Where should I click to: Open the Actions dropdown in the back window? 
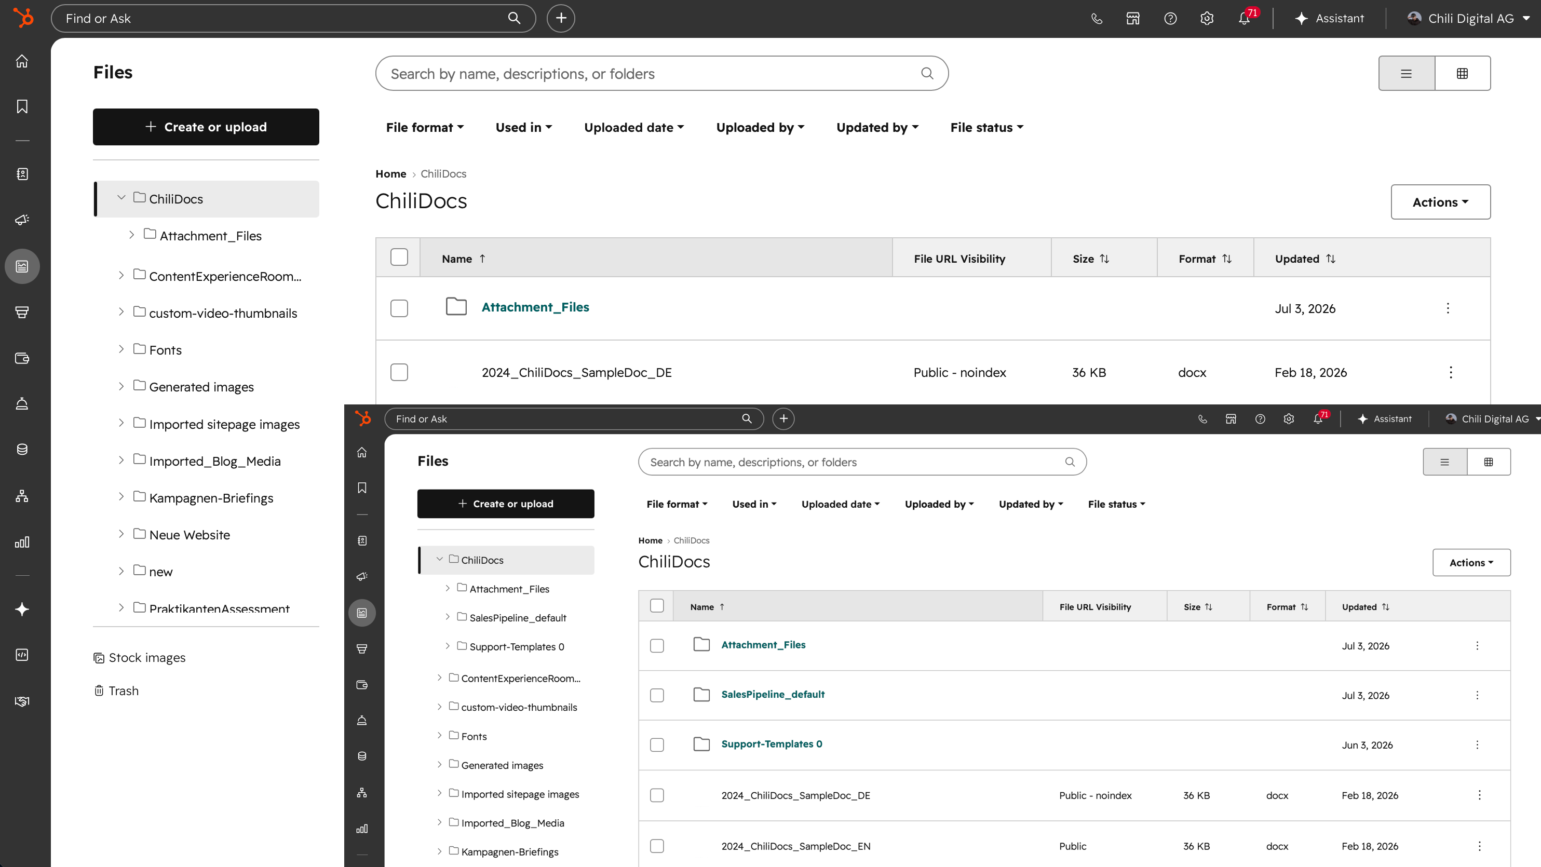tap(1440, 202)
